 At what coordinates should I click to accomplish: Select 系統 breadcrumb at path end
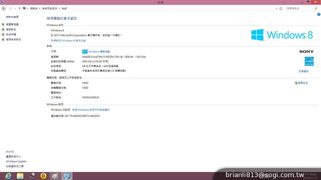[64, 8]
